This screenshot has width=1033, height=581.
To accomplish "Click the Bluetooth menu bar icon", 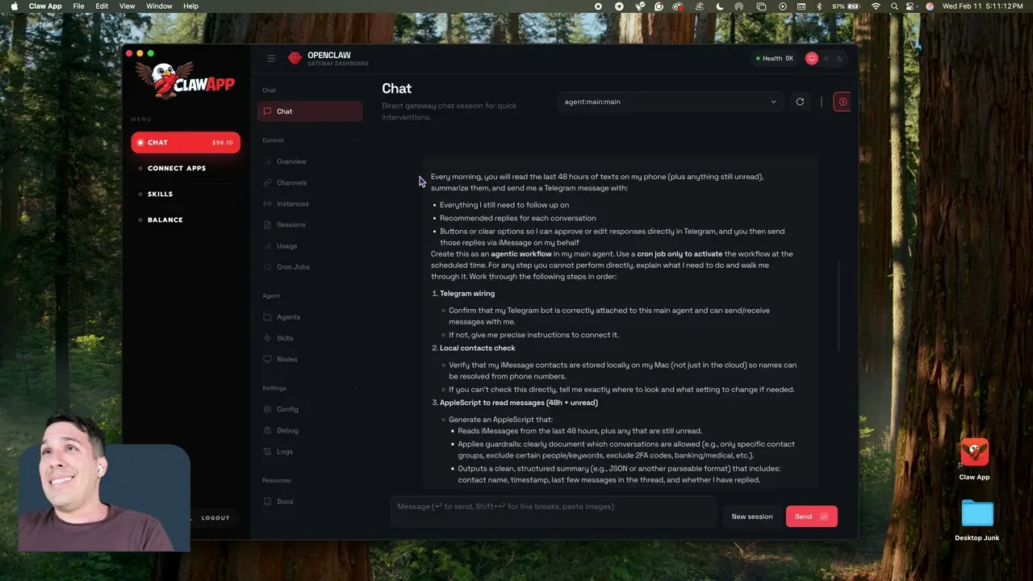I will pyautogui.click(x=818, y=6).
